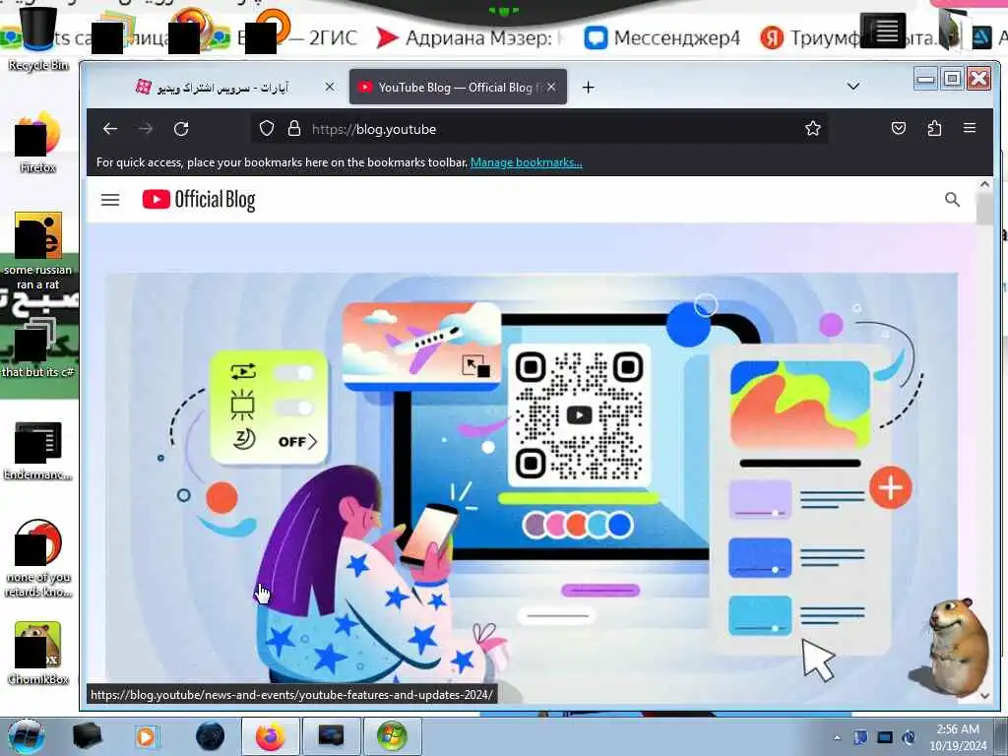Go back to the previous Firefox page
1008x756 pixels.
[110, 129]
